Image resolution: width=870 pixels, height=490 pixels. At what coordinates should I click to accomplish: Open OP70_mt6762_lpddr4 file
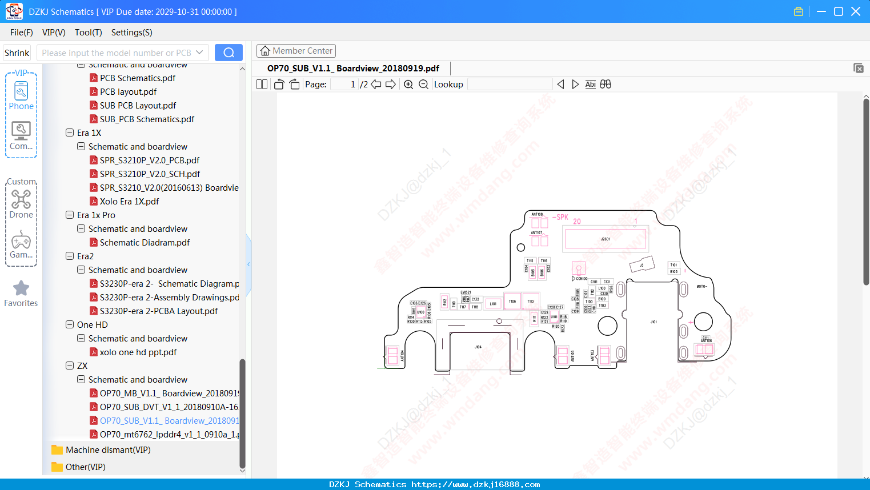[x=165, y=435]
